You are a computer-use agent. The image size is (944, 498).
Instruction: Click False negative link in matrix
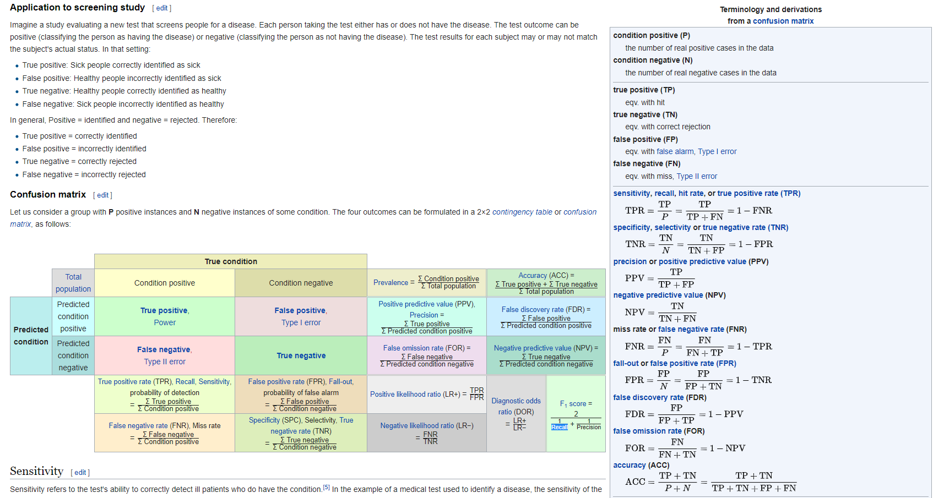coord(164,349)
